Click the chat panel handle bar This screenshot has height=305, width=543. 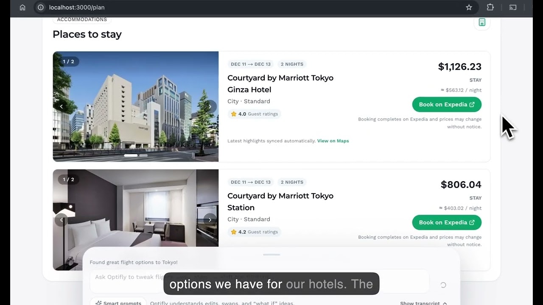tap(271, 255)
